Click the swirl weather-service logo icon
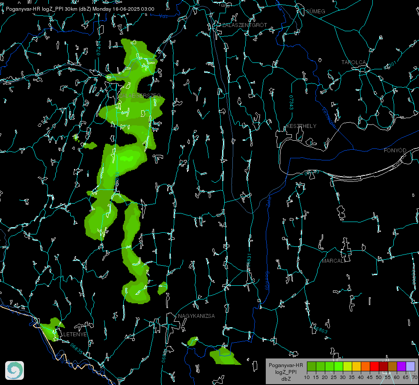419x385 pixels. click(15, 370)
